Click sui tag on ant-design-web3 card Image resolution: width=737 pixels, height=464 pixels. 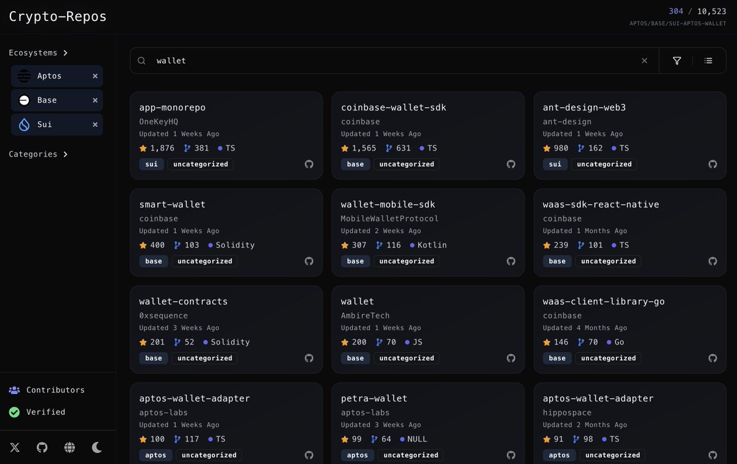(x=555, y=164)
